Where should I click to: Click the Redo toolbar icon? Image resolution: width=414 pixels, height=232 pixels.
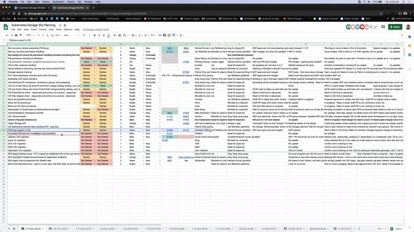pyautogui.click(x=12, y=35)
